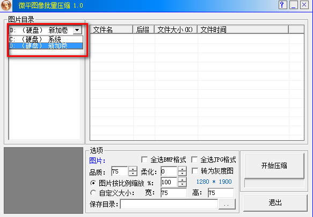Decrease 柔化 value with down arrow
313x217 pixels.
[x=182, y=173]
